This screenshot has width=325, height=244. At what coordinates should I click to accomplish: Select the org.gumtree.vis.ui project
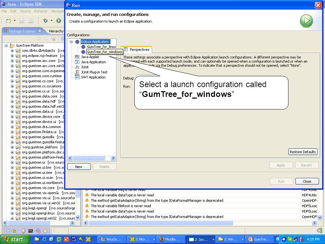click(x=36, y=198)
